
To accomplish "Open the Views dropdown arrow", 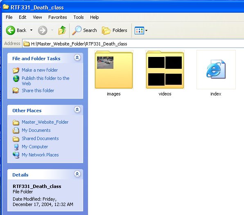I will click(x=146, y=30).
